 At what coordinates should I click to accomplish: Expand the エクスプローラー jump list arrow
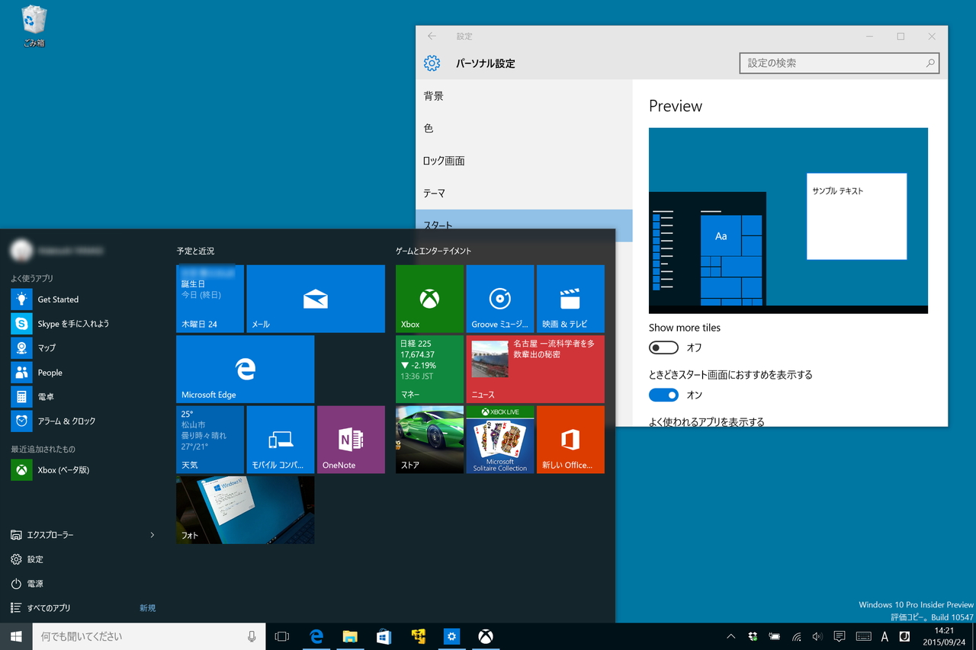(152, 535)
